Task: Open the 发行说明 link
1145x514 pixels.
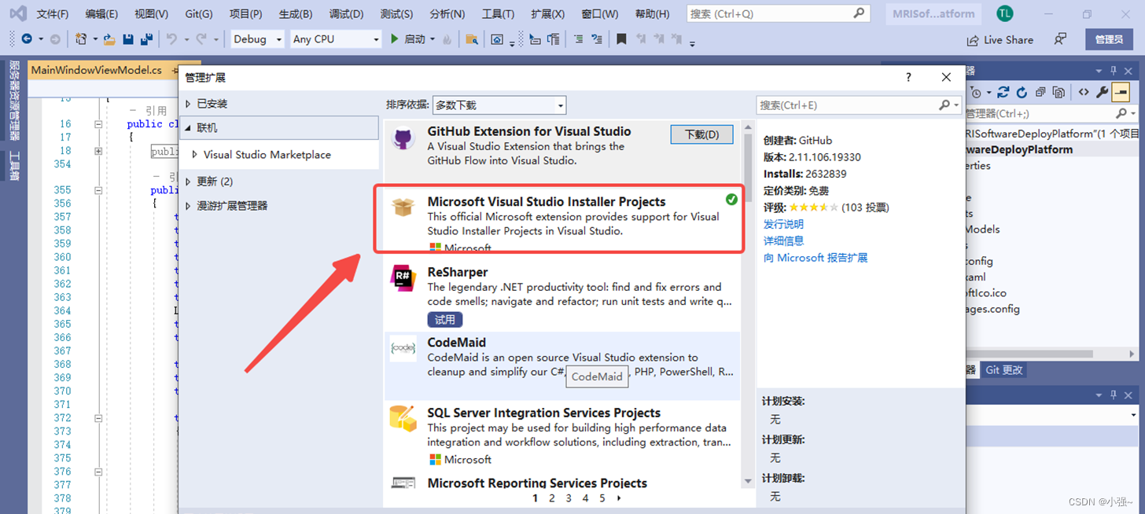Action: point(783,224)
